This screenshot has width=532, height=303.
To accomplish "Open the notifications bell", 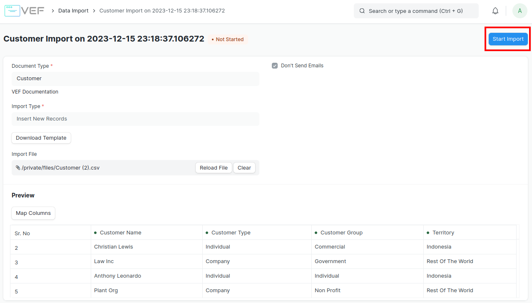I will click(x=495, y=11).
